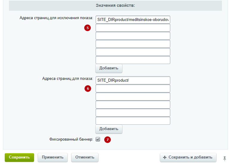This screenshot has width=233, height=166.
Task: Click the red number 7 marker
Action: pos(108,140)
